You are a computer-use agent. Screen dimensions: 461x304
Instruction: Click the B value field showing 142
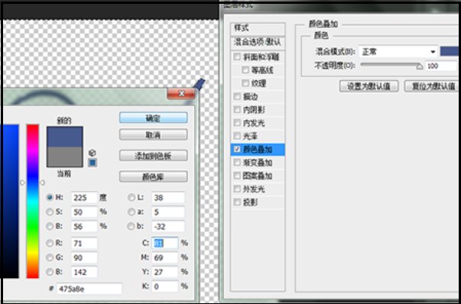pyautogui.click(x=84, y=272)
